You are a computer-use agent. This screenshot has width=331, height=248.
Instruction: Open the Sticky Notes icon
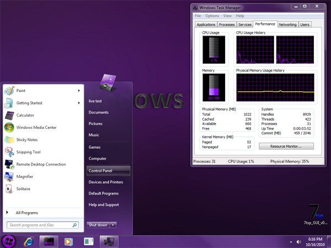coord(9,140)
